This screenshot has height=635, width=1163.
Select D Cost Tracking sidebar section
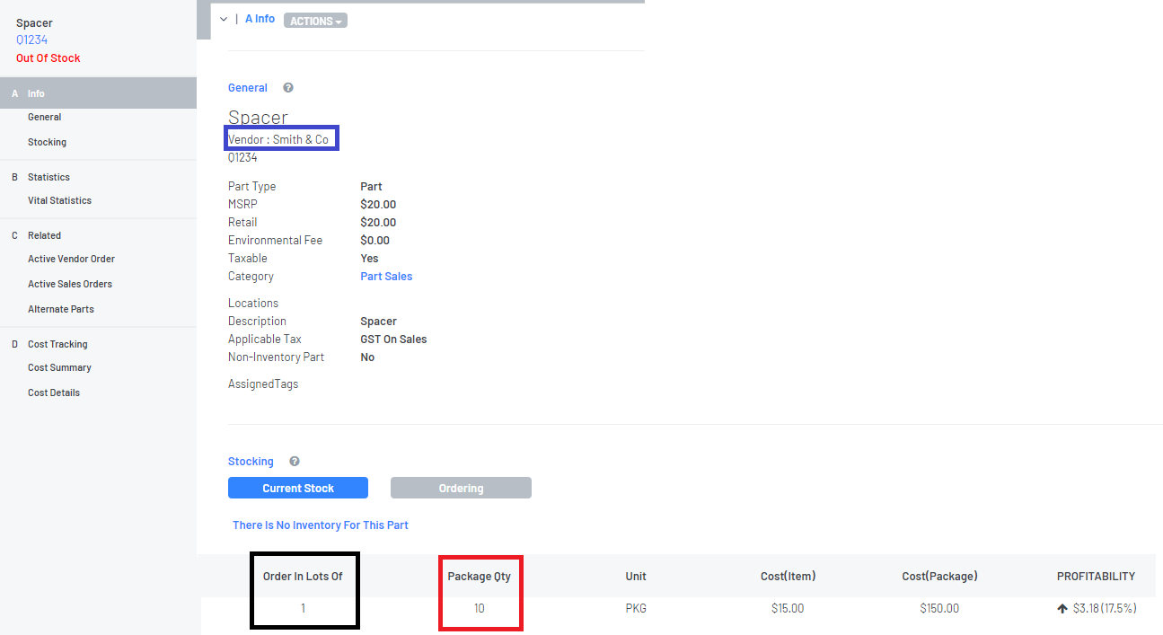pos(57,344)
